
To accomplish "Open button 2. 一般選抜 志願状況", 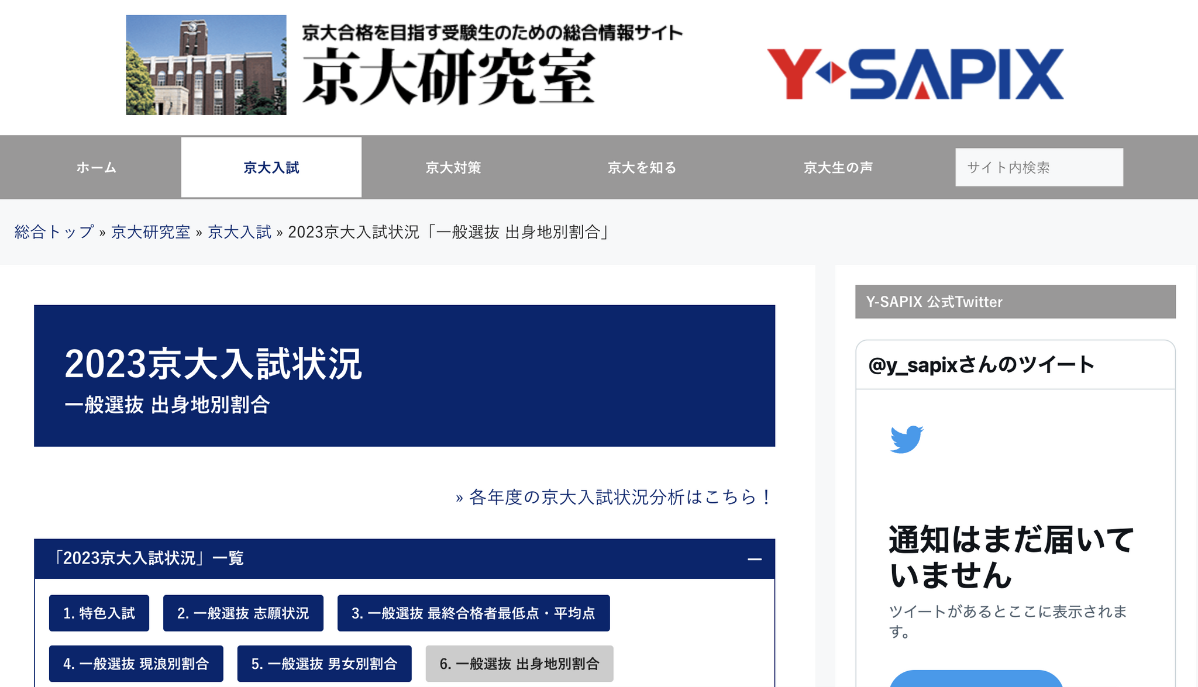I will [243, 613].
